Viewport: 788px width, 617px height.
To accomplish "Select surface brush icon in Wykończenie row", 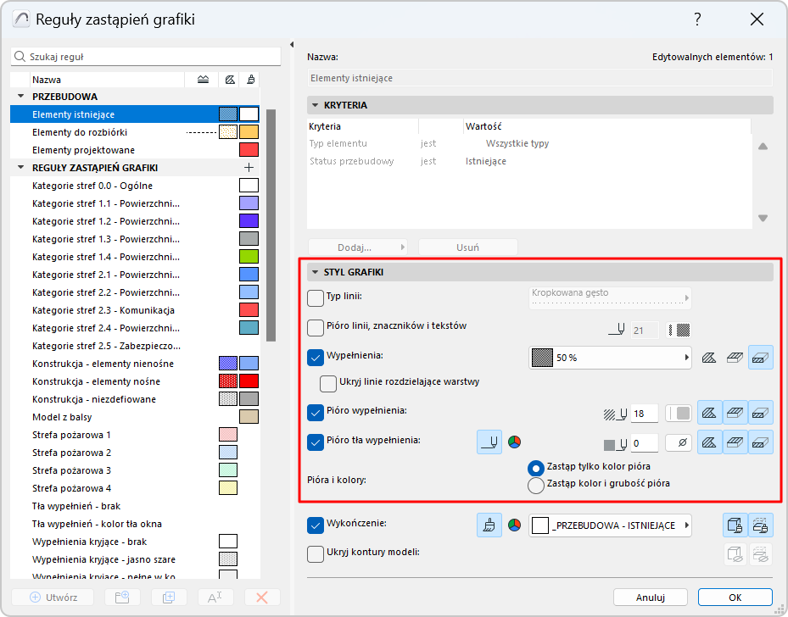I will (489, 525).
